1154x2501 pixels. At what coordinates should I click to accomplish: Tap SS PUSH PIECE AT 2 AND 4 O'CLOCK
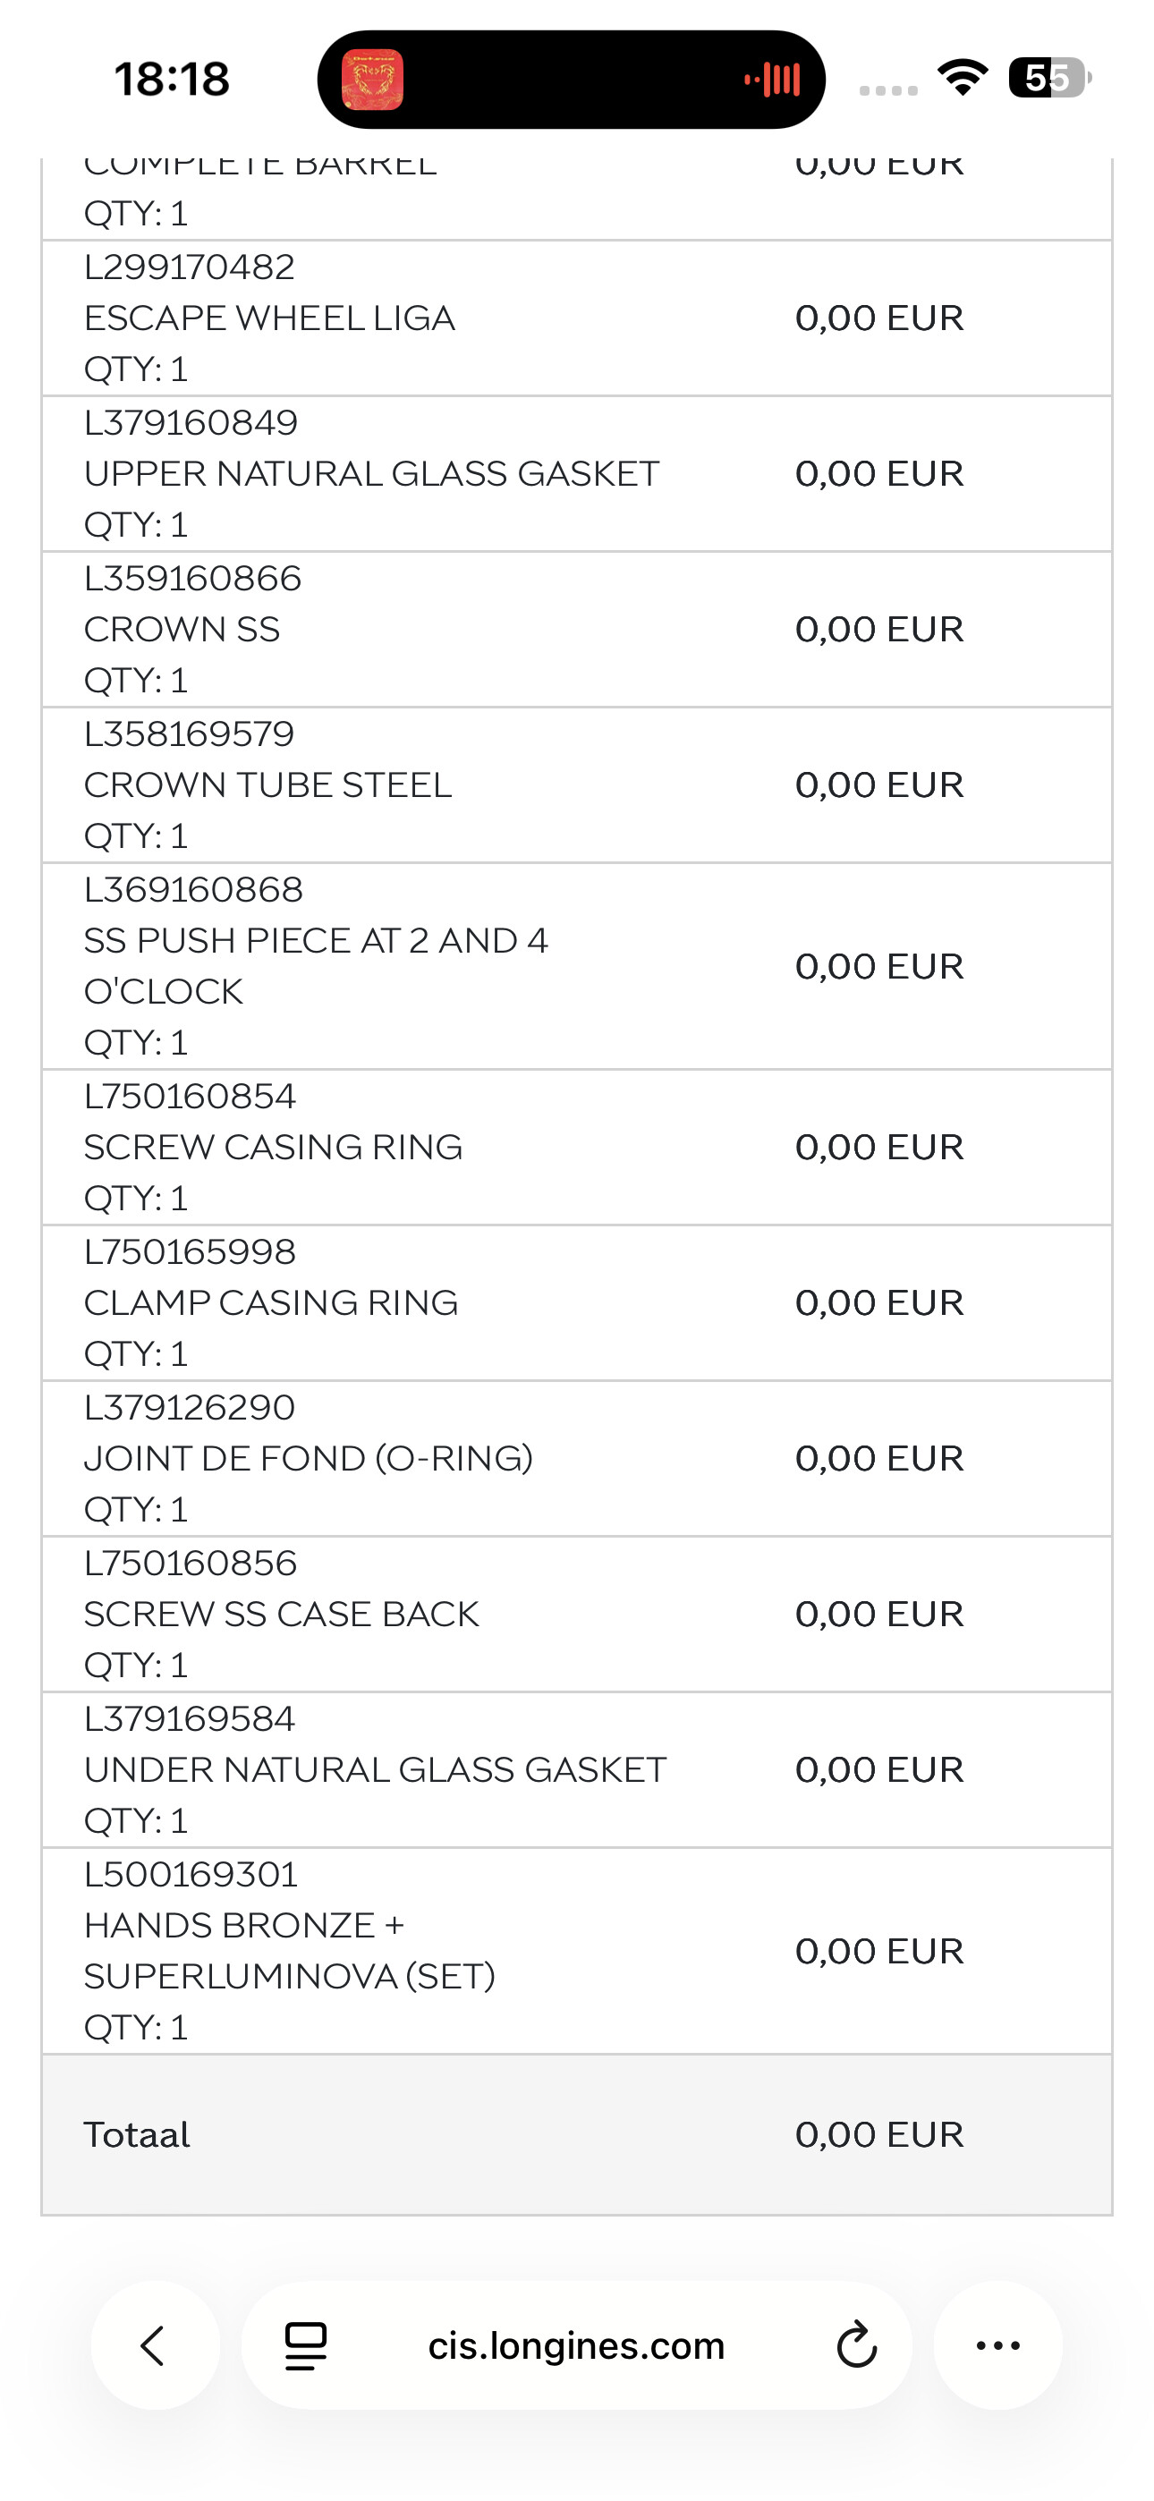pos(316,966)
